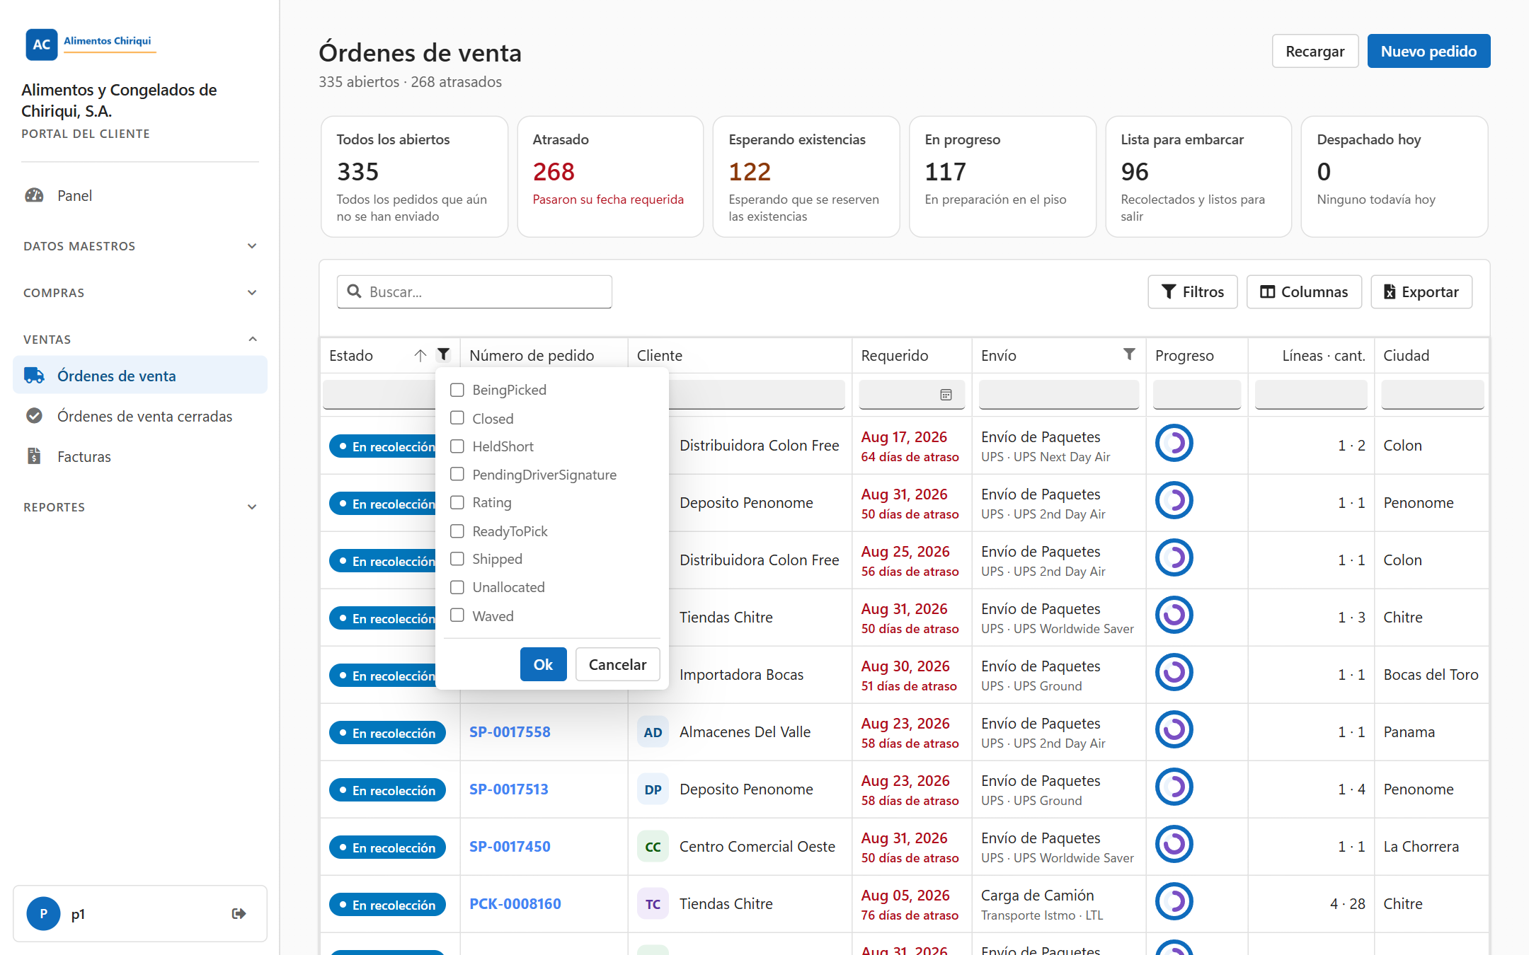1529x955 pixels.
Task: Select the Esperando existencias card
Action: pyautogui.click(x=806, y=177)
